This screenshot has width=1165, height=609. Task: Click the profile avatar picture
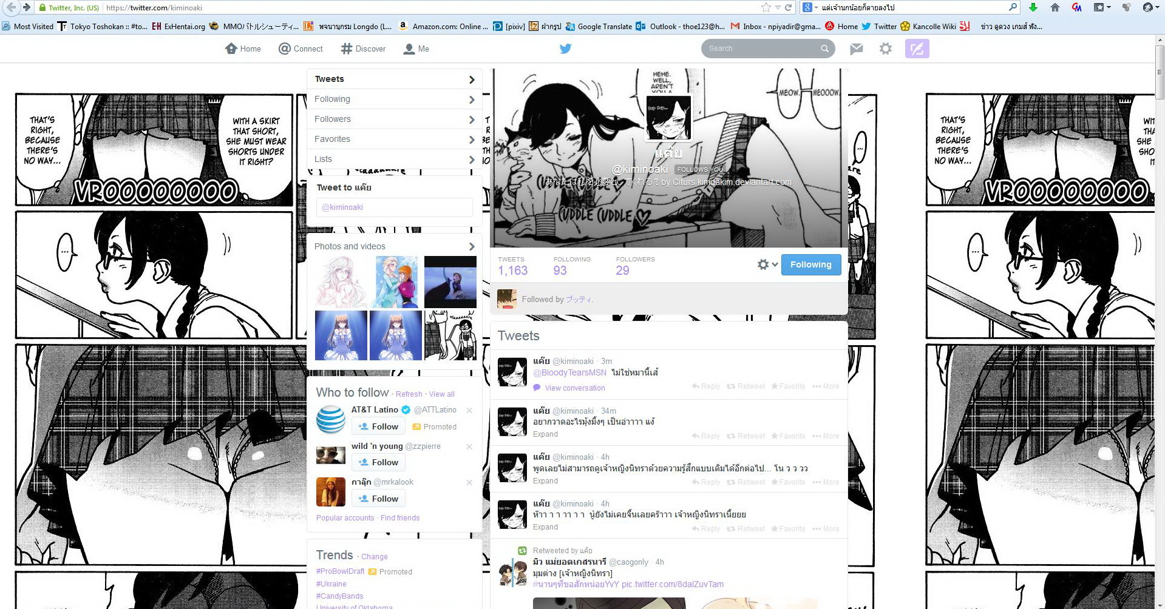[668, 118]
